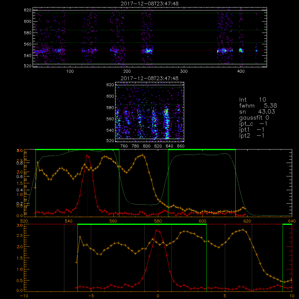Click x-axis label 760 on middle spectrogram
This screenshot has height=299, width=299.
pos(124,146)
